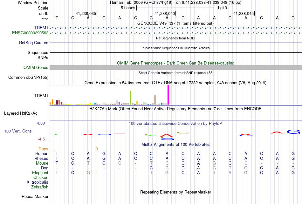Click 100 vertebrates Basewise Conservation by PhyloP title
Screen dimensions: 302x204
[175, 123]
